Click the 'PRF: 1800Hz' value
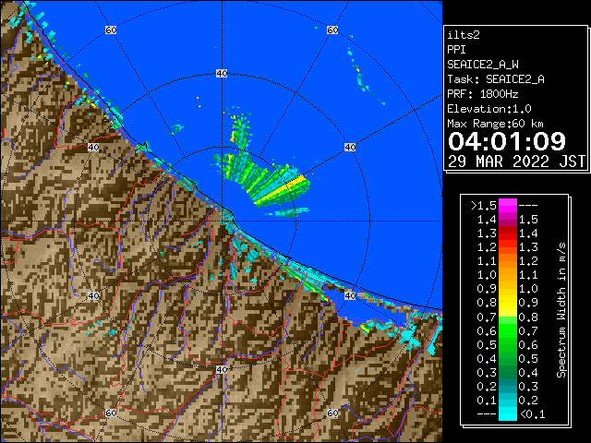591x443 pixels. coord(483,94)
